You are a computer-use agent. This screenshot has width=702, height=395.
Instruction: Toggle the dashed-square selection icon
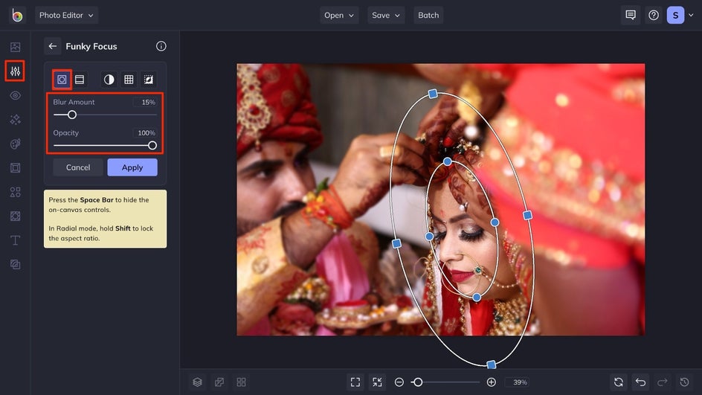[149, 80]
